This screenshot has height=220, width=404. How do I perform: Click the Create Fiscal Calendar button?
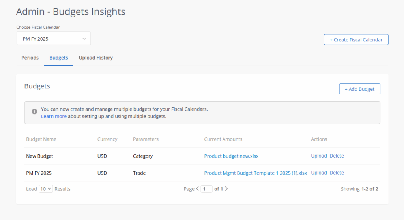356,40
